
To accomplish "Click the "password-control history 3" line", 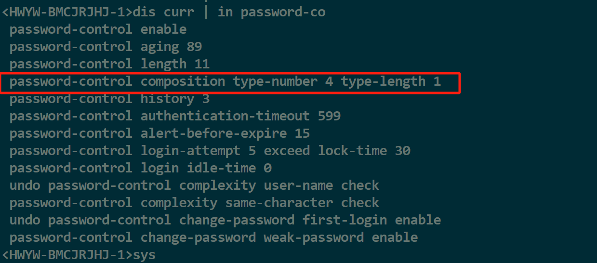I will (109, 99).
